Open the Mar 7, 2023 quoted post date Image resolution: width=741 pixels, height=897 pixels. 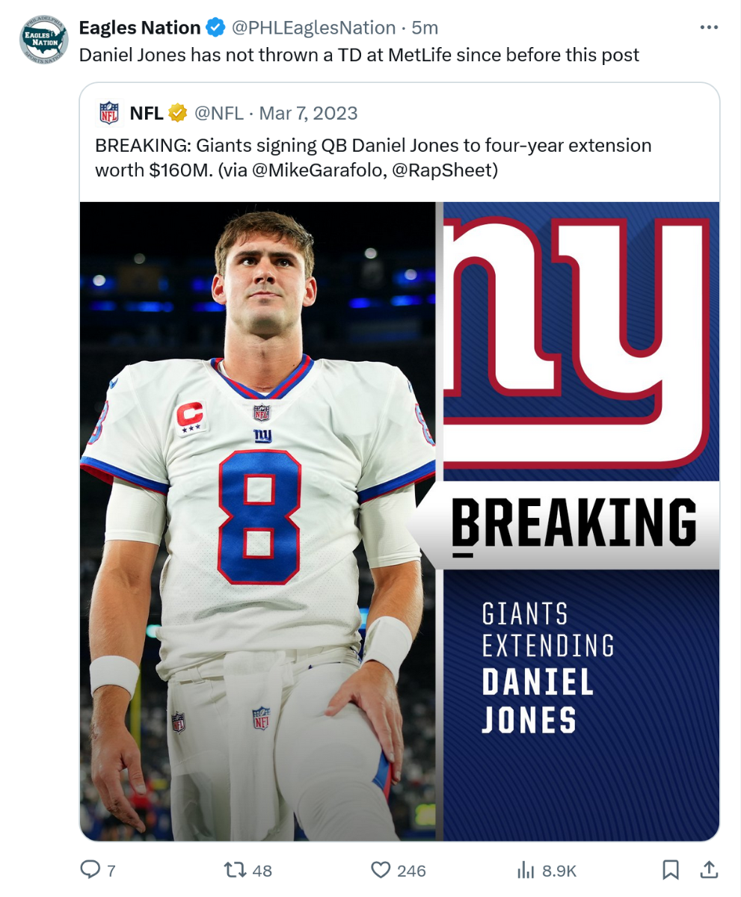point(308,113)
